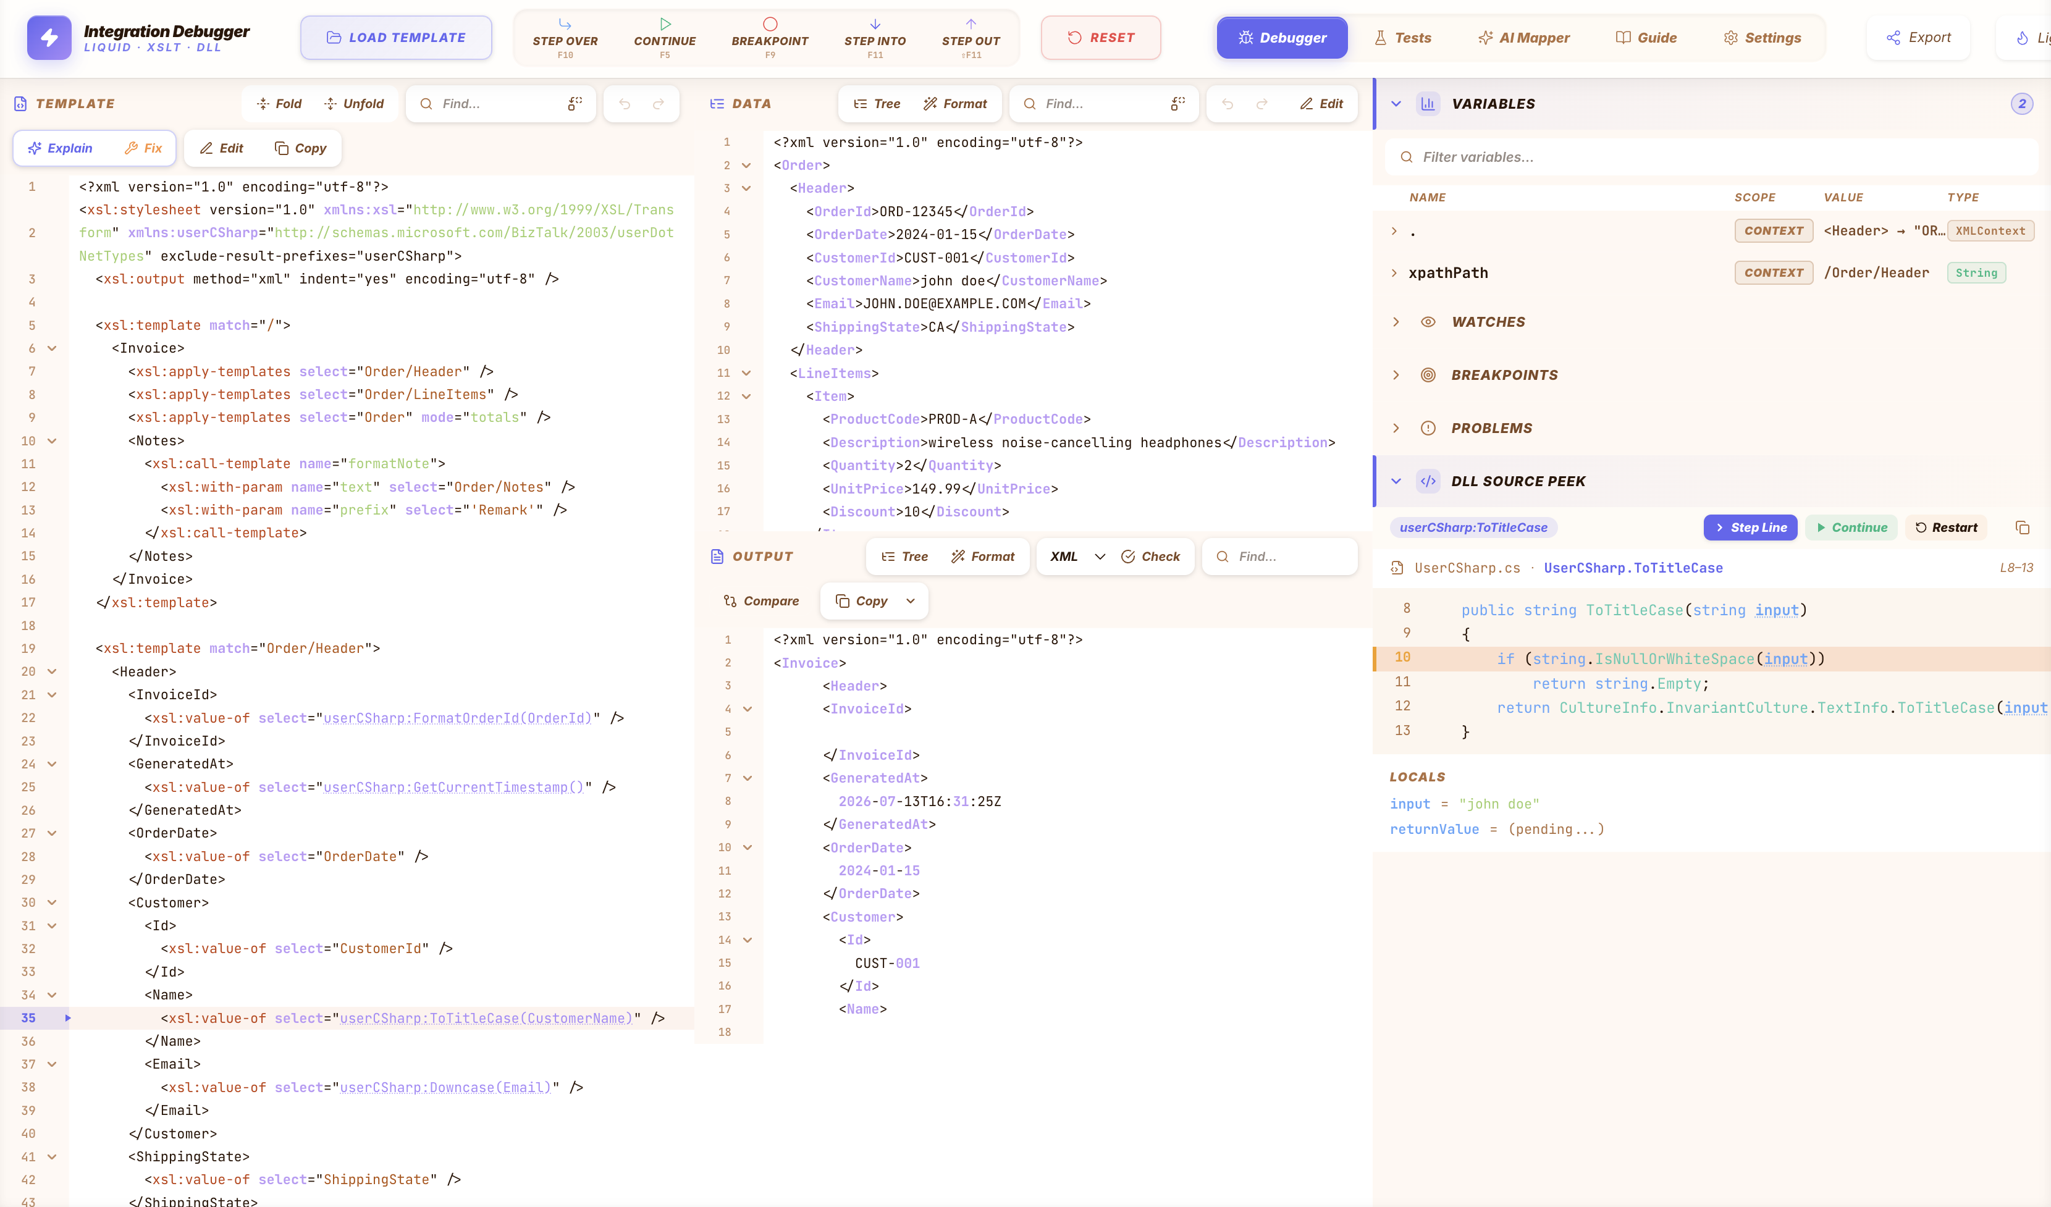Click the fold chevron on Data line 11
This screenshot has height=1207, width=2051.
tap(746, 372)
